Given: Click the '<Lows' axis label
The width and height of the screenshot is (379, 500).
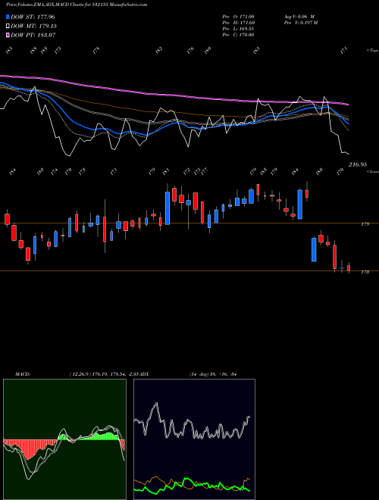Looking at the screenshot, I should tap(373, 171).
